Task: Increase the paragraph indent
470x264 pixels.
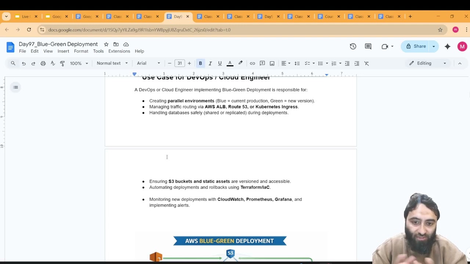Action: pyautogui.click(x=357, y=63)
